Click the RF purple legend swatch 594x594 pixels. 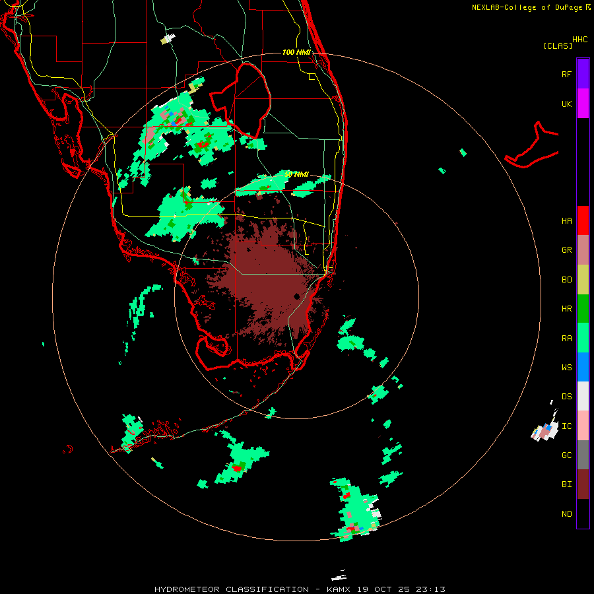[583, 74]
